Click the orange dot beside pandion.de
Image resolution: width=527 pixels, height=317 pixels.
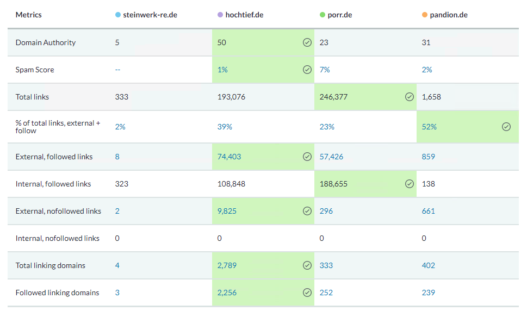(425, 15)
